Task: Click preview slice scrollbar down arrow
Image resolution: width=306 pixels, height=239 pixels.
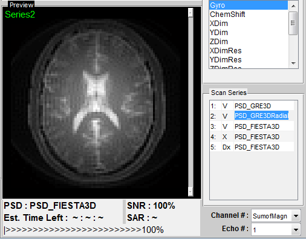Action: pyautogui.click(x=190, y=192)
